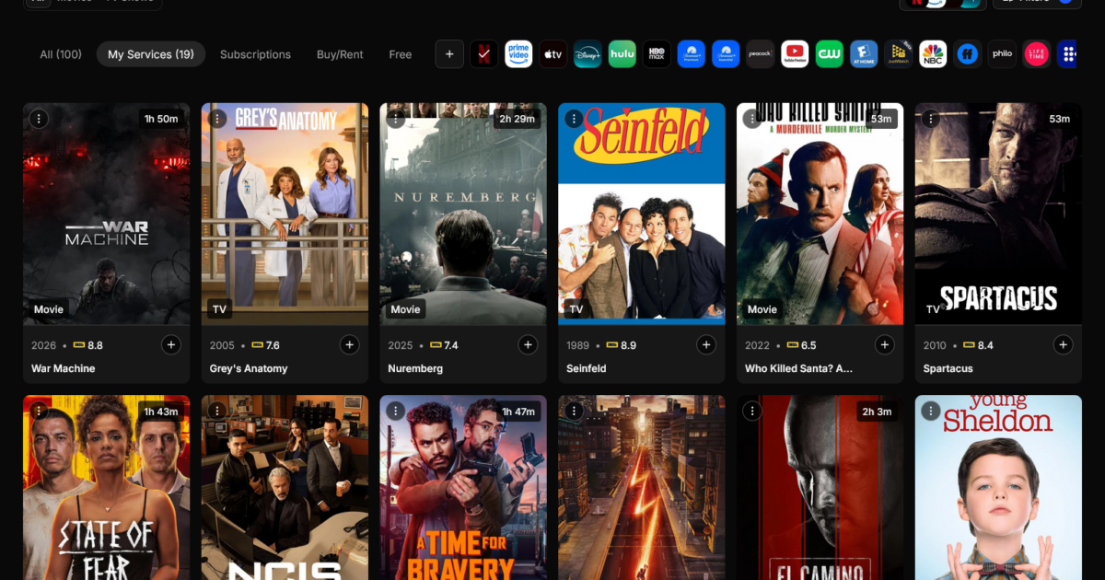Toggle the Free filter on
The image size is (1105, 580).
(x=400, y=53)
